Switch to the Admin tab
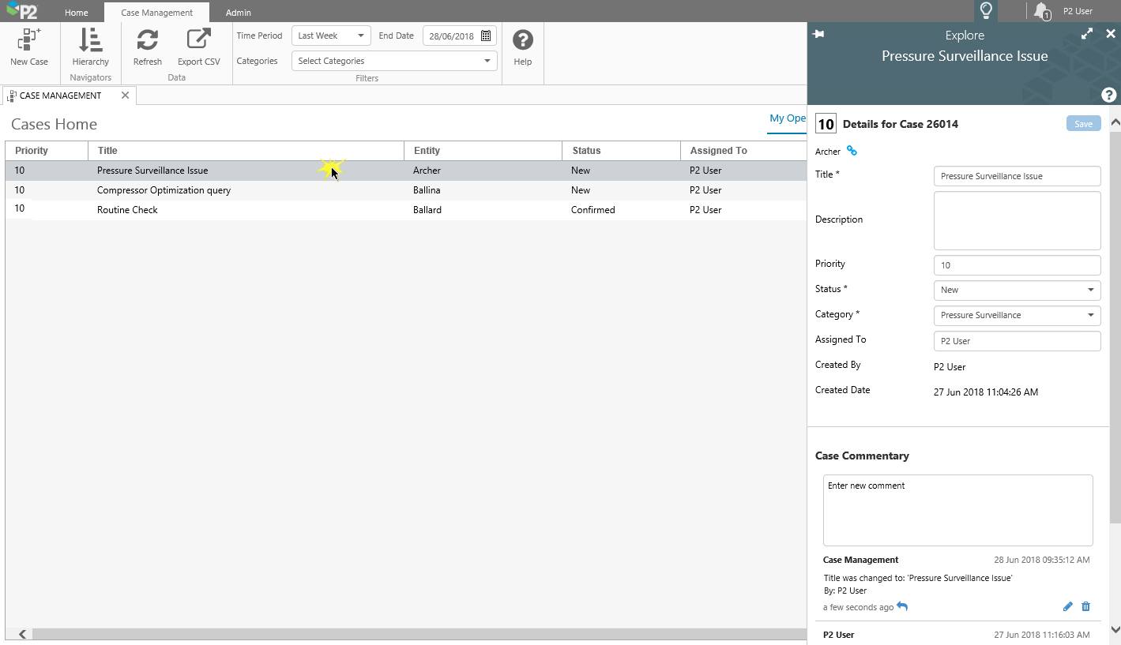 238,13
